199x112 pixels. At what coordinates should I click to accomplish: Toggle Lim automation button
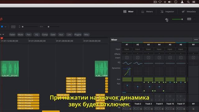(69, 35)
